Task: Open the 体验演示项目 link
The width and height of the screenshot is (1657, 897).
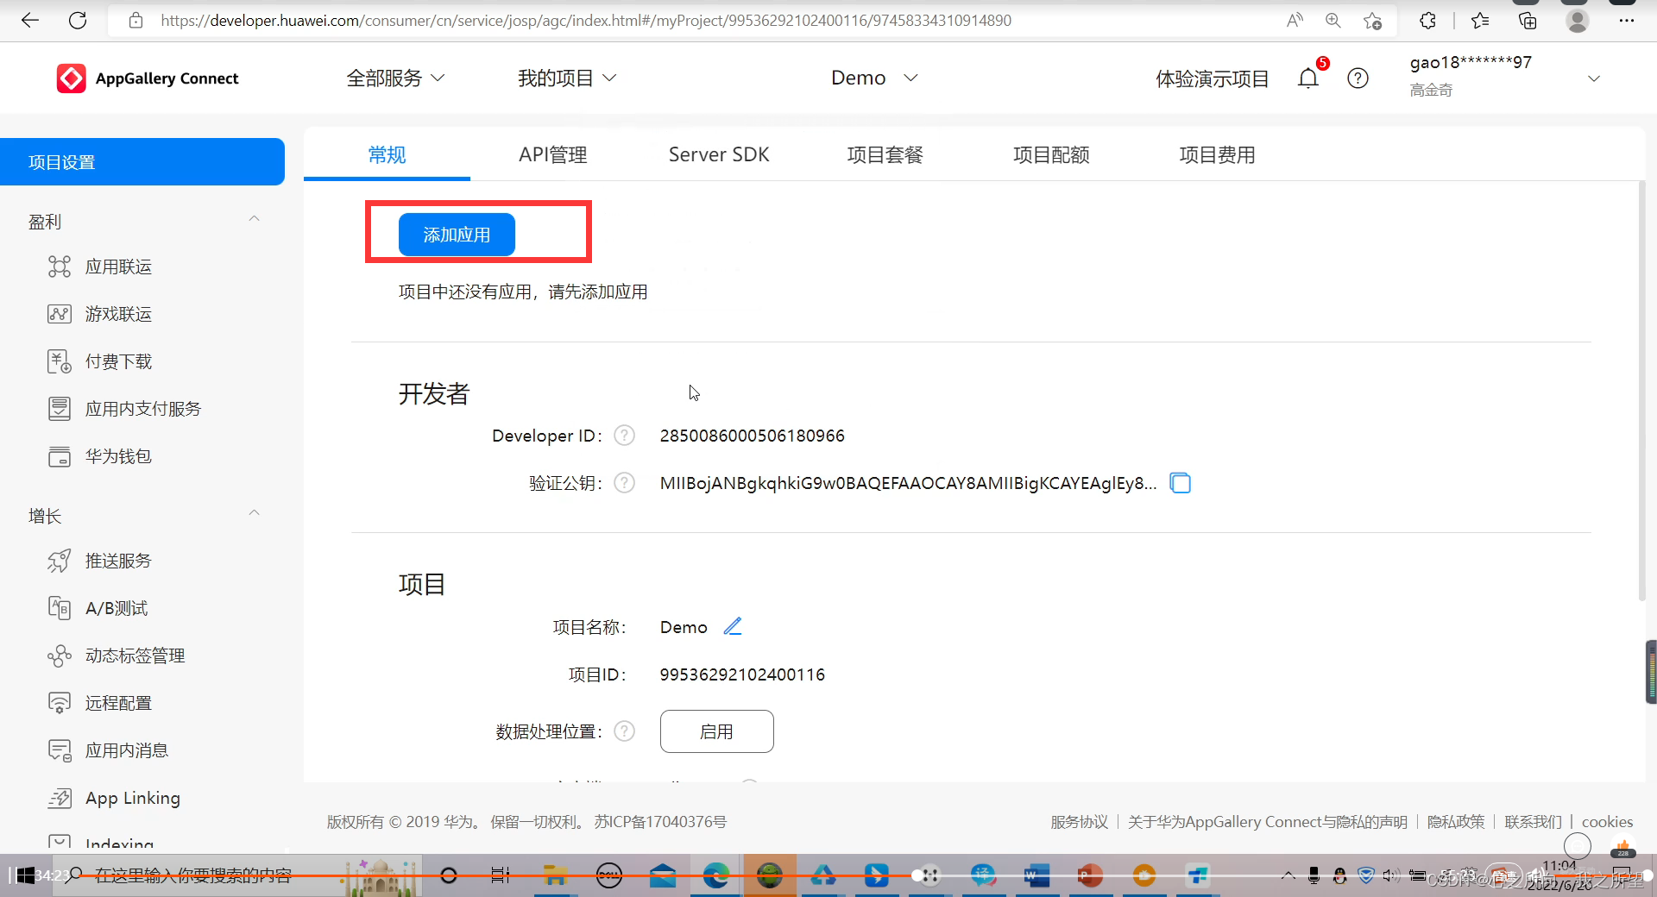Action: (1213, 78)
